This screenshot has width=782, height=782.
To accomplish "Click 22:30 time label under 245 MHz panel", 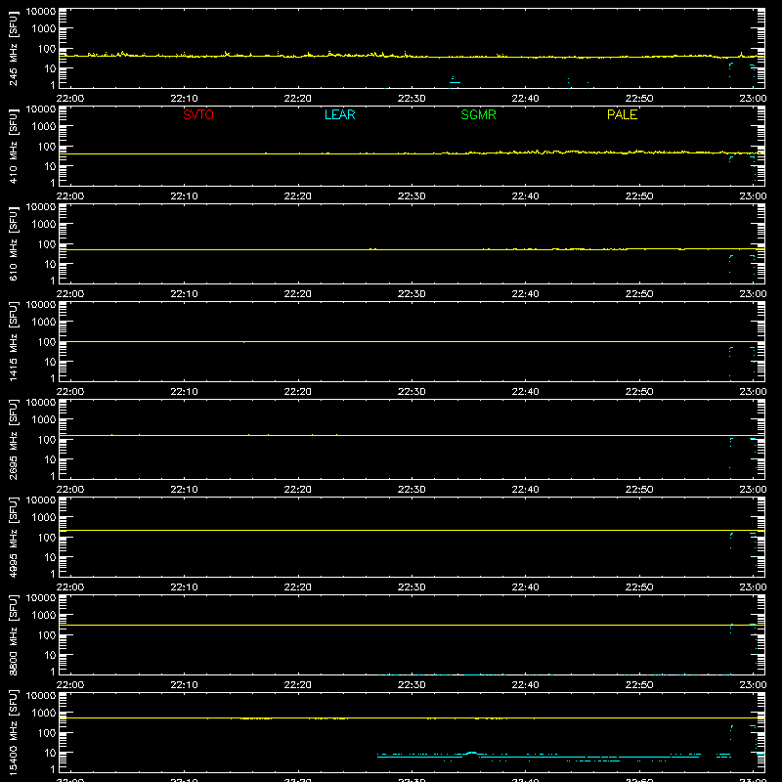I will tap(412, 99).
